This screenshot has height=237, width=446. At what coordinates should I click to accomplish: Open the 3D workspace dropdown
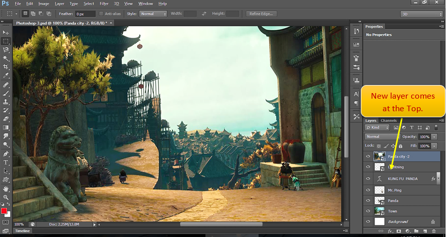click(421, 14)
